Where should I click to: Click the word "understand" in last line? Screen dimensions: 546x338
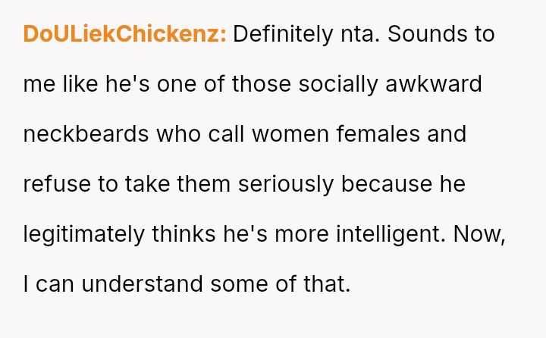click(143, 284)
